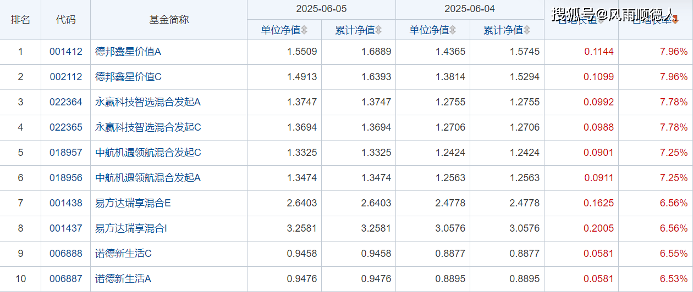Image resolution: width=693 pixels, height=292 pixels.
Task: Click the 2025-06-04 date header
Action: coord(470,9)
